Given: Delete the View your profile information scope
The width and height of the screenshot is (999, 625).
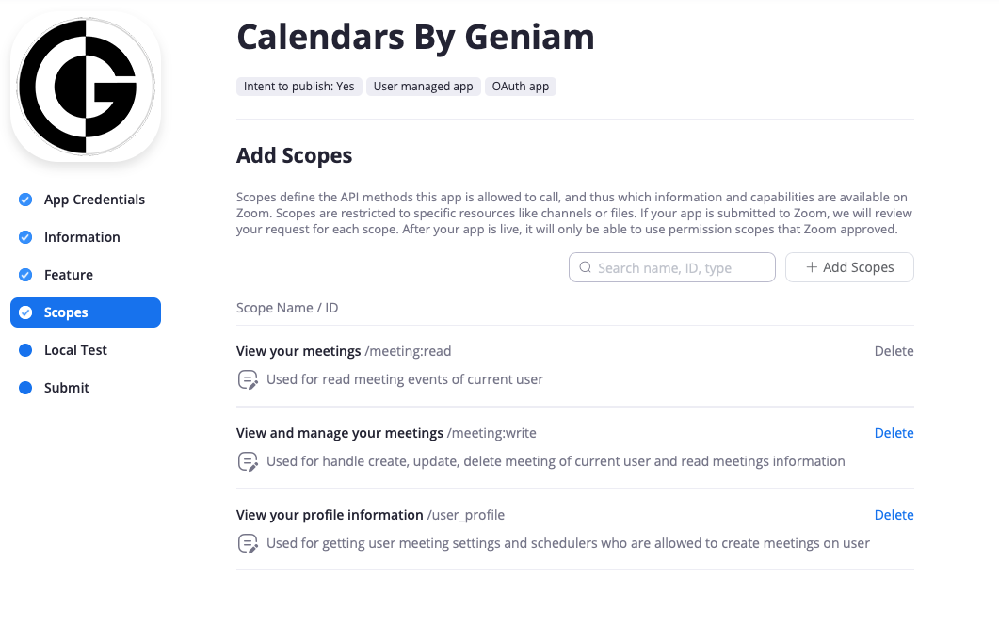Looking at the screenshot, I should 894,515.
